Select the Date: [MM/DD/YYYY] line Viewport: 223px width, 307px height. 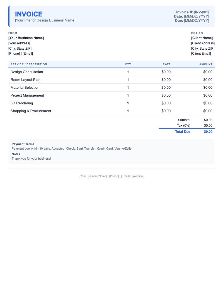click(192, 16)
